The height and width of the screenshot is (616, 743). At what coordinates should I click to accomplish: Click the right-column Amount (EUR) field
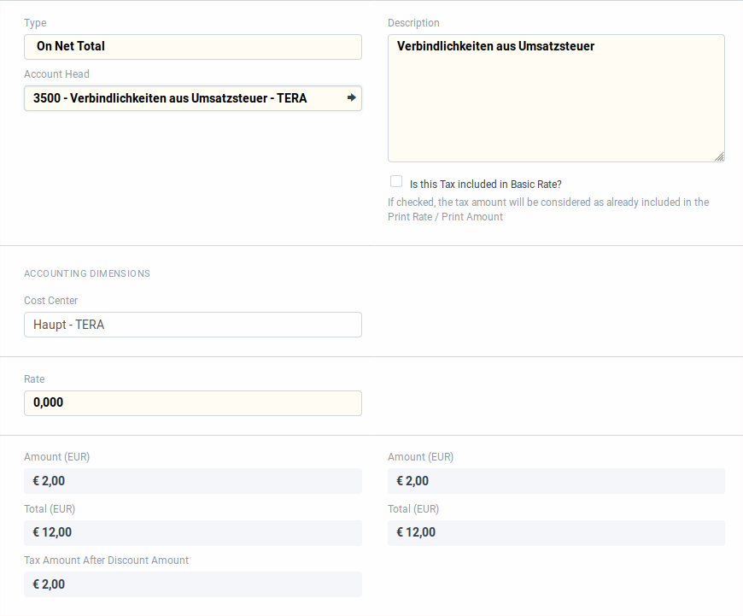click(x=556, y=481)
